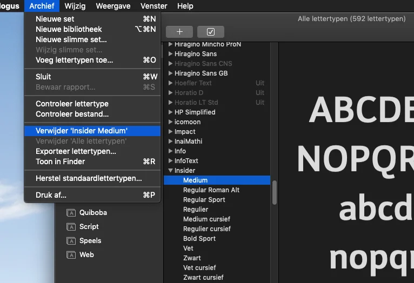Image resolution: width=414 pixels, height=283 pixels.
Task: Choose Toon in Finder item
Action: tap(92, 161)
